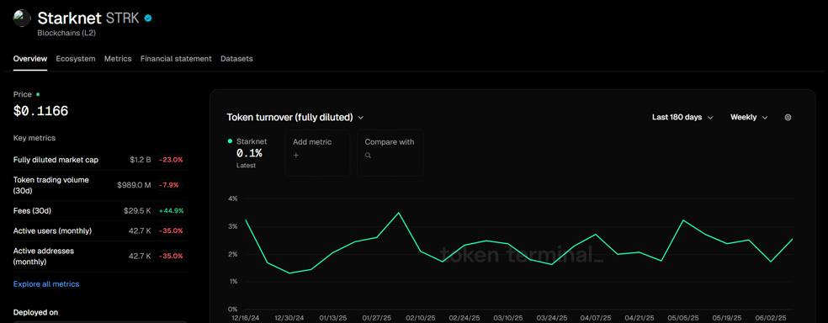Click the chart line peak near 01/27/25
Viewport: 828px width, 323px height.
pyautogui.click(x=399, y=213)
